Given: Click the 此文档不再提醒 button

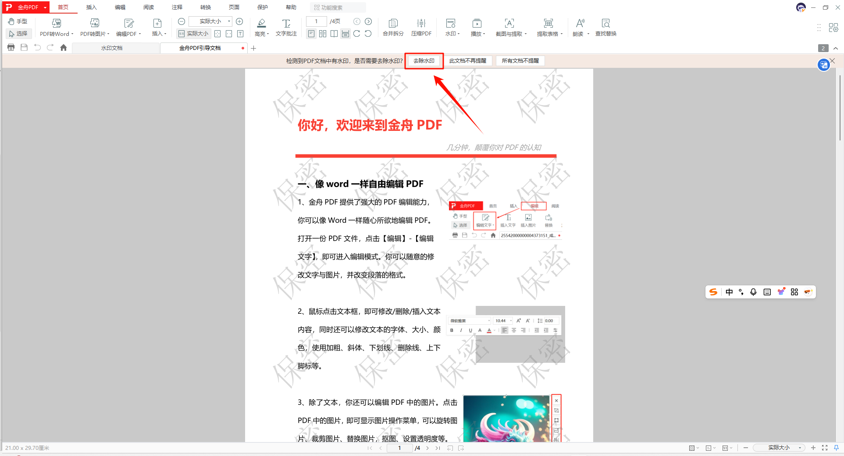Looking at the screenshot, I should pyautogui.click(x=468, y=61).
